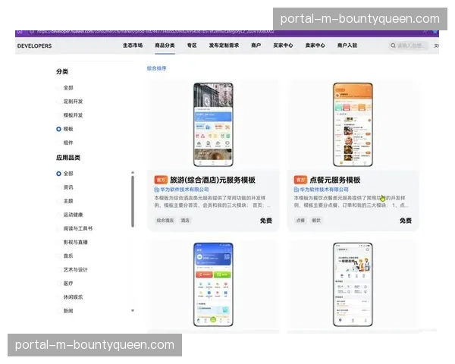Open 点餐元服务模板 title
Screen dimensions: 455x364
pos(335,180)
